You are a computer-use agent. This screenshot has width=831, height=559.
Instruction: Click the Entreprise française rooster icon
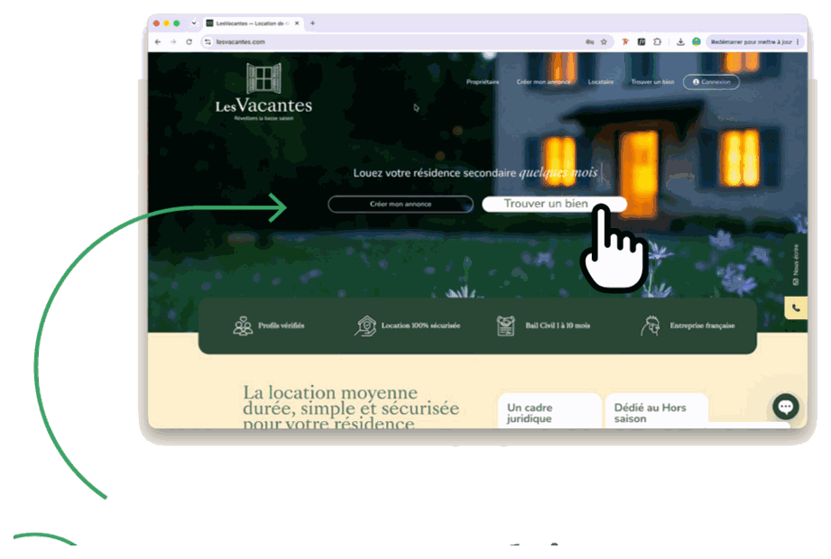point(651,325)
